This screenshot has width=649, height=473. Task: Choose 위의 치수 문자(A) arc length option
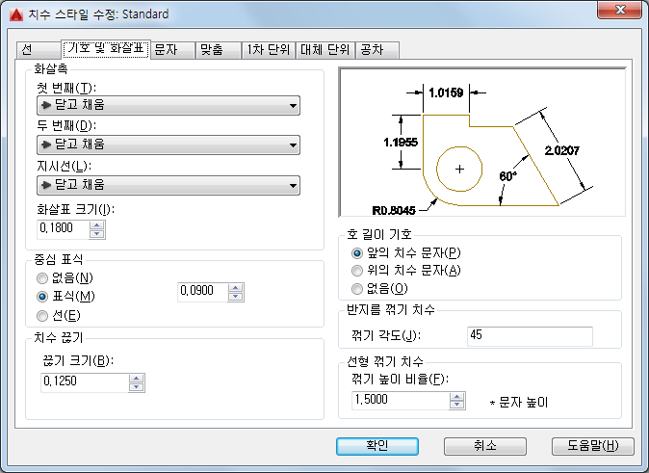pos(405,271)
